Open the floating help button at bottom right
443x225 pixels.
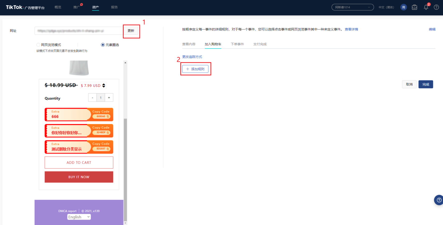[x=439, y=200]
